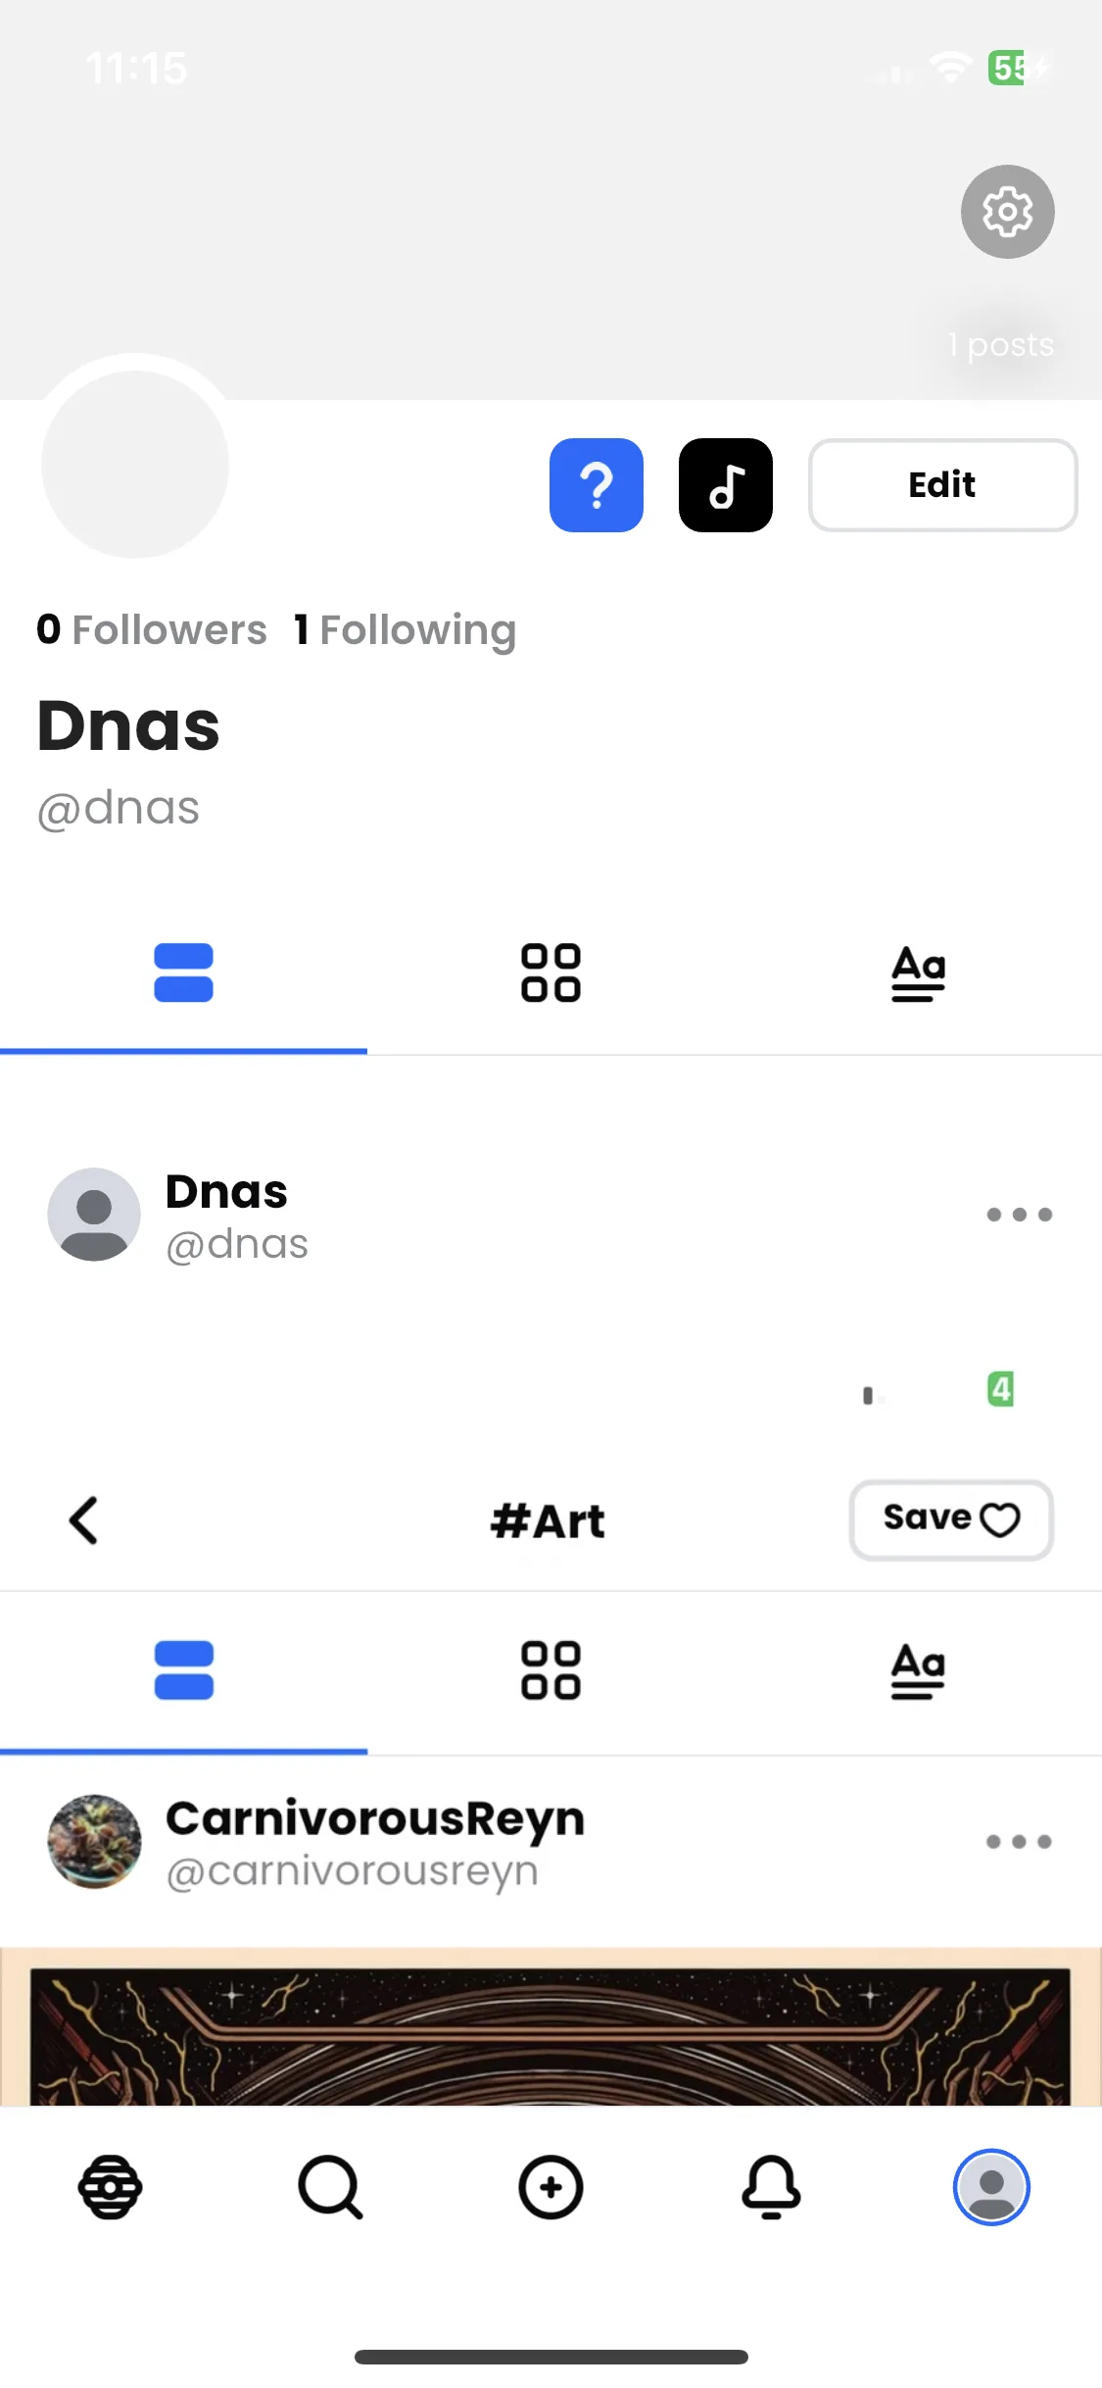Select profile list view tab
This screenshot has width=1102, height=2388.
pyautogui.click(x=183, y=972)
